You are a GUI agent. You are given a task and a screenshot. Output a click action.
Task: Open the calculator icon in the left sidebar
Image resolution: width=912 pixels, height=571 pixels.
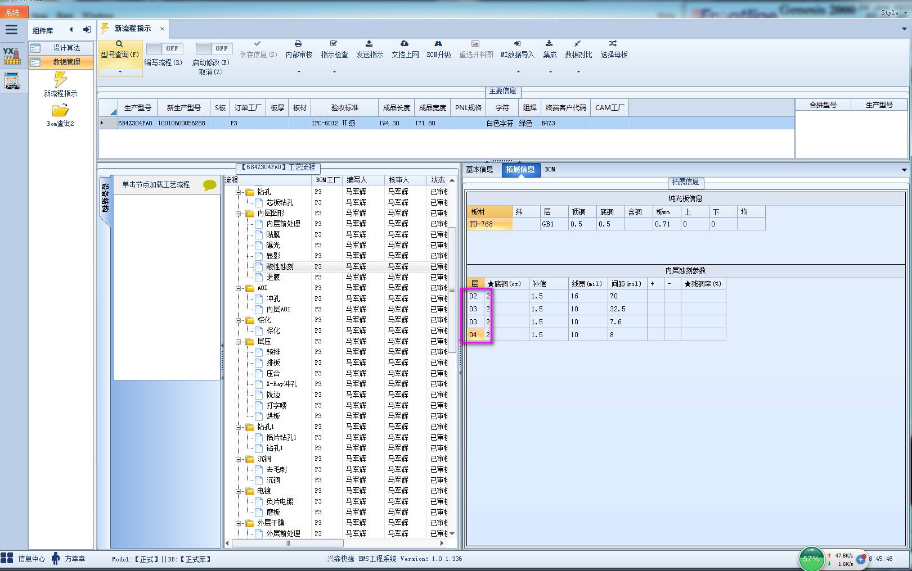click(x=12, y=81)
